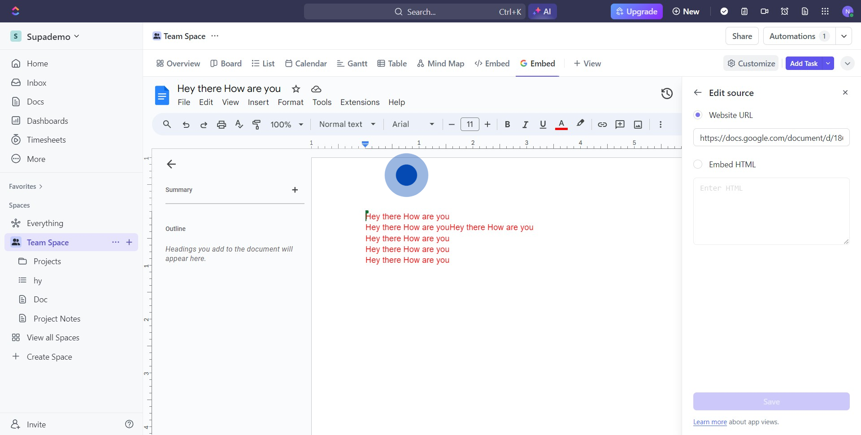Close the Edit source panel
Screen dimensions: 861x435
[845, 92]
